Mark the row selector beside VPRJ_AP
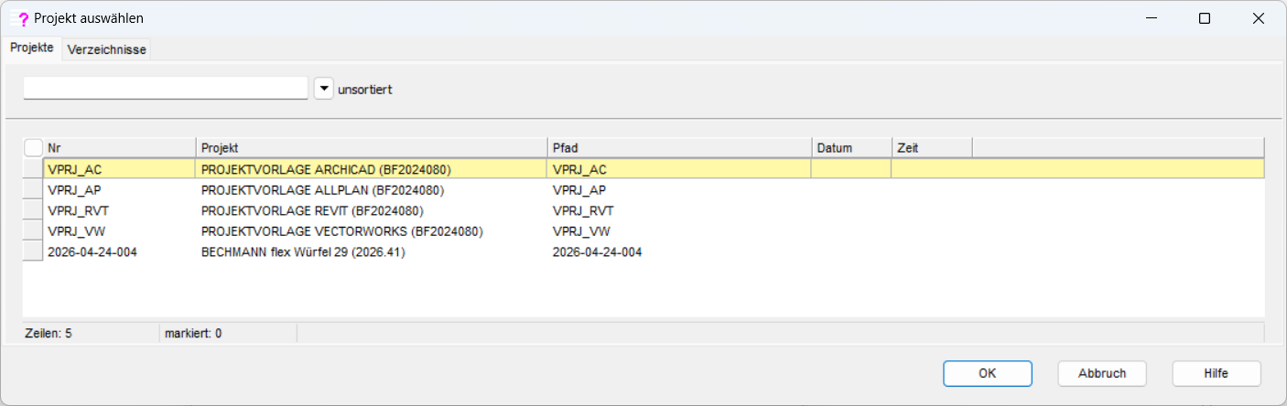 (33, 190)
